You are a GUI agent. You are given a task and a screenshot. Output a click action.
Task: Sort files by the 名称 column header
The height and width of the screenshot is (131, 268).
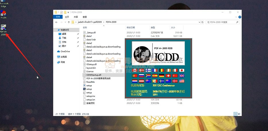tap(85, 28)
